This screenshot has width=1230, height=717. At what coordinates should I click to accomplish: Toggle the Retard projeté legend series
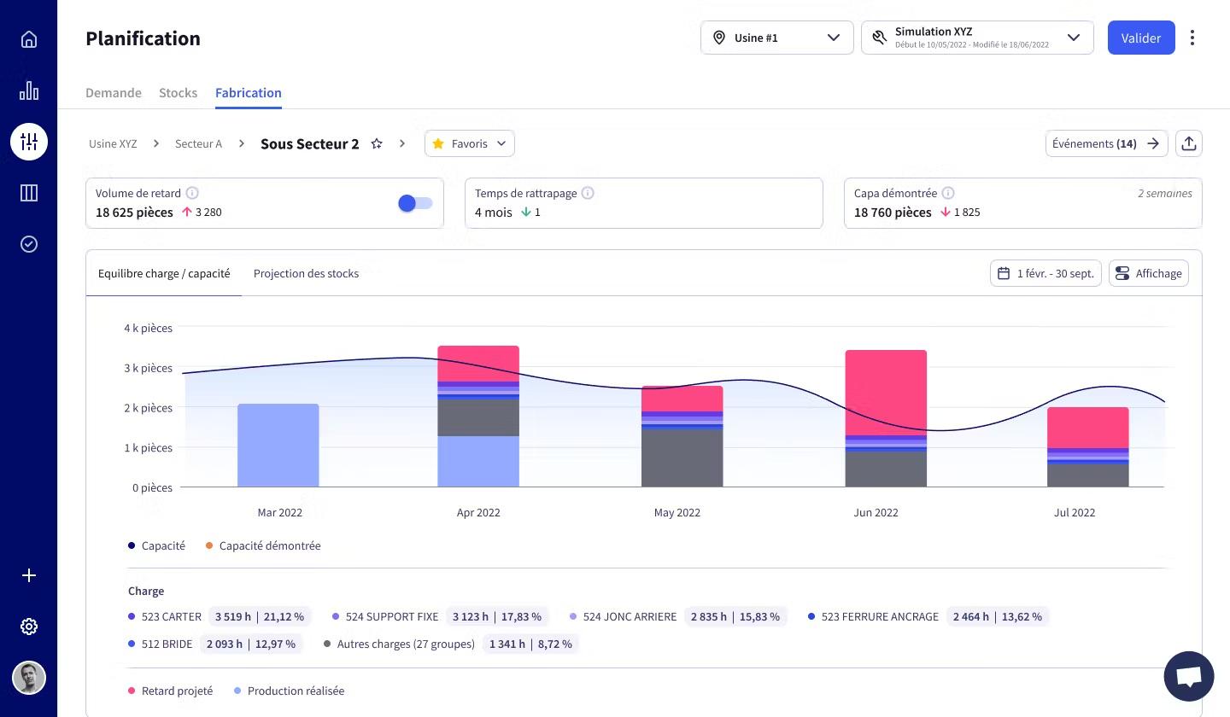coord(171,691)
